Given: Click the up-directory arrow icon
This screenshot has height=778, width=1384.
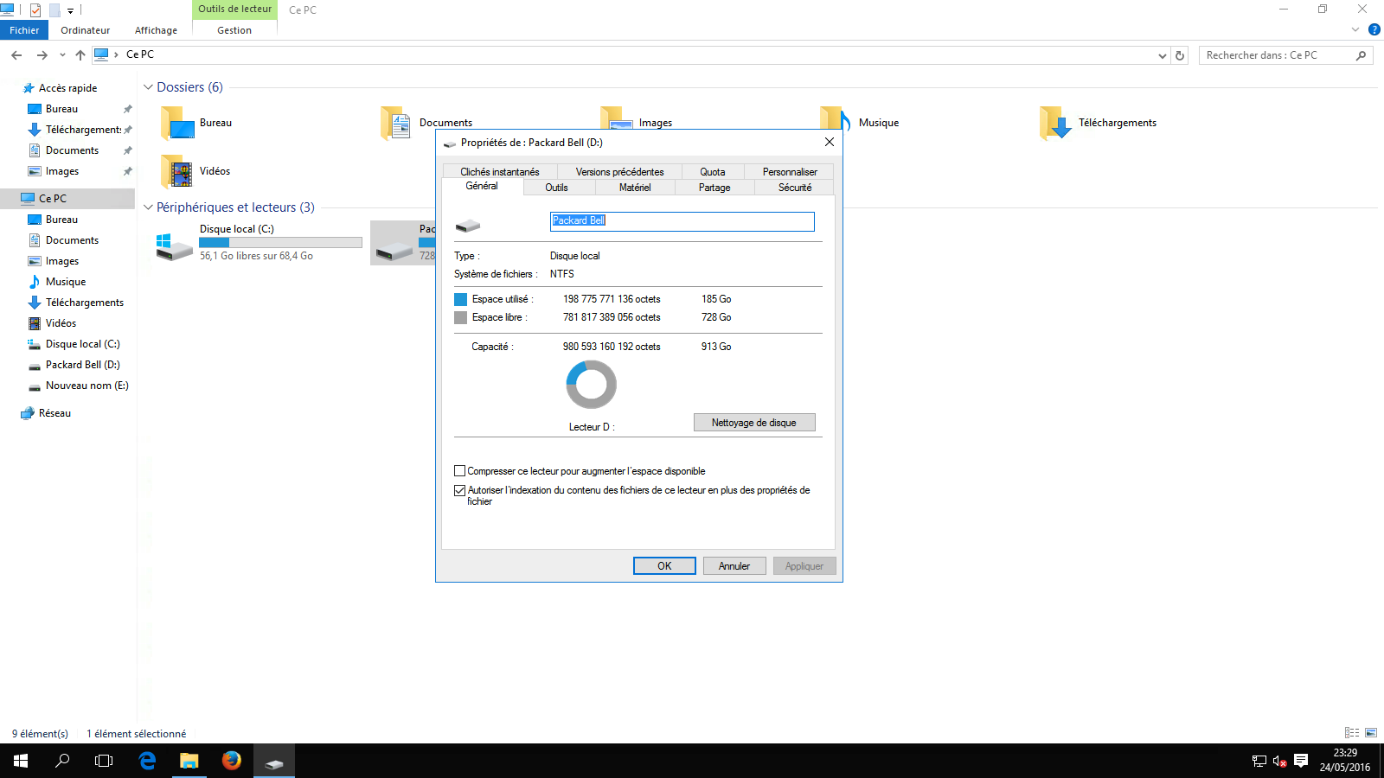Looking at the screenshot, I should point(80,55).
